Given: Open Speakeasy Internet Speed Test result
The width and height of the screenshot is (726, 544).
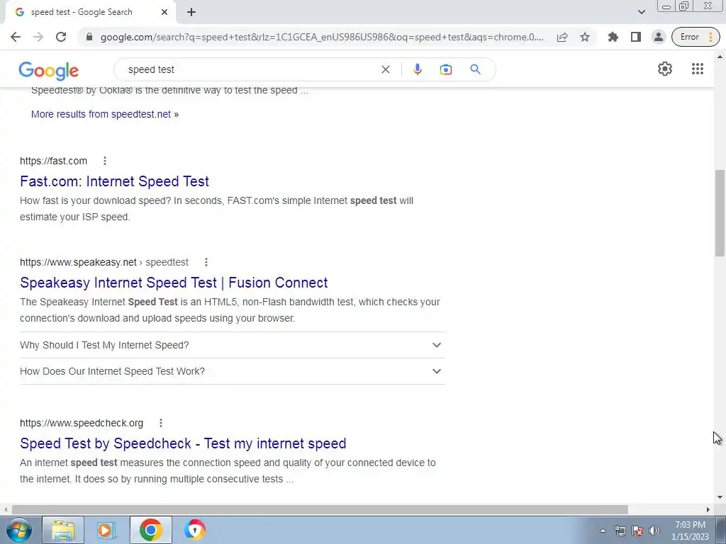Looking at the screenshot, I should click(174, 283).
